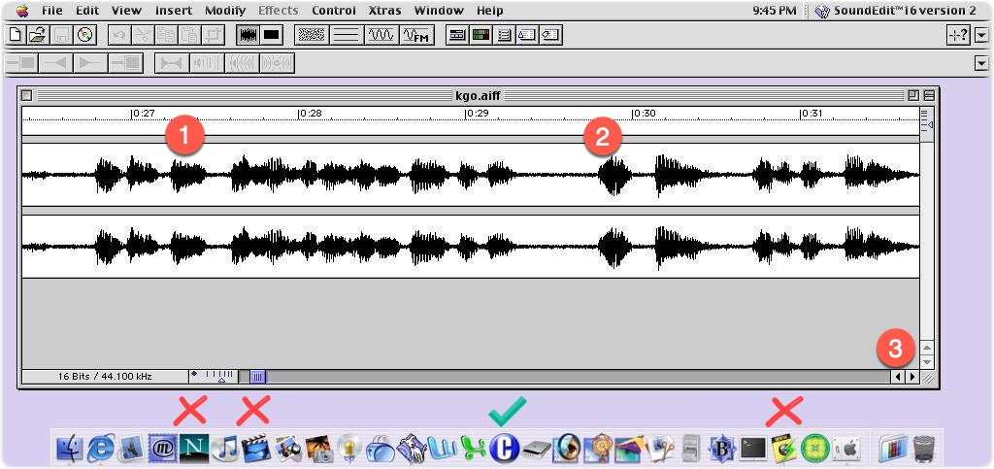Open iTunes from the Dock

click(x=224, y=448)
